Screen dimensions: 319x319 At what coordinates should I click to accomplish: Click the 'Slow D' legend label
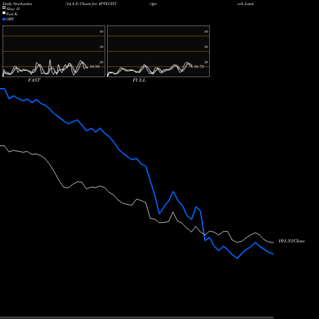coord(13,9)
